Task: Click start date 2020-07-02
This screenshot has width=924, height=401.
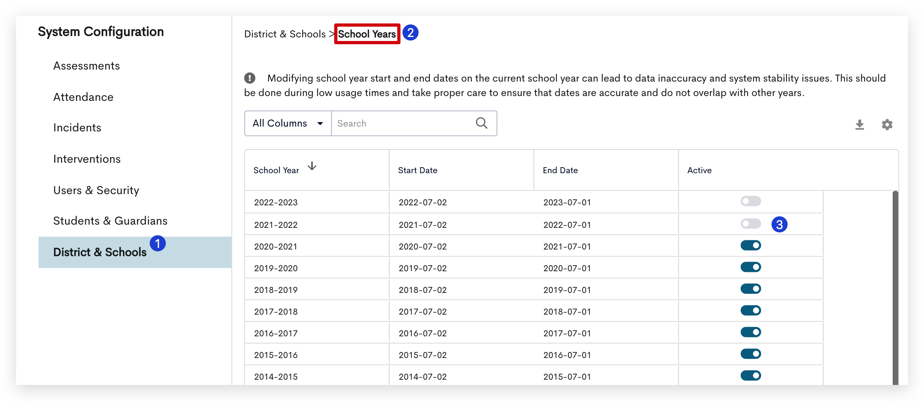Action: pos(423,247)
